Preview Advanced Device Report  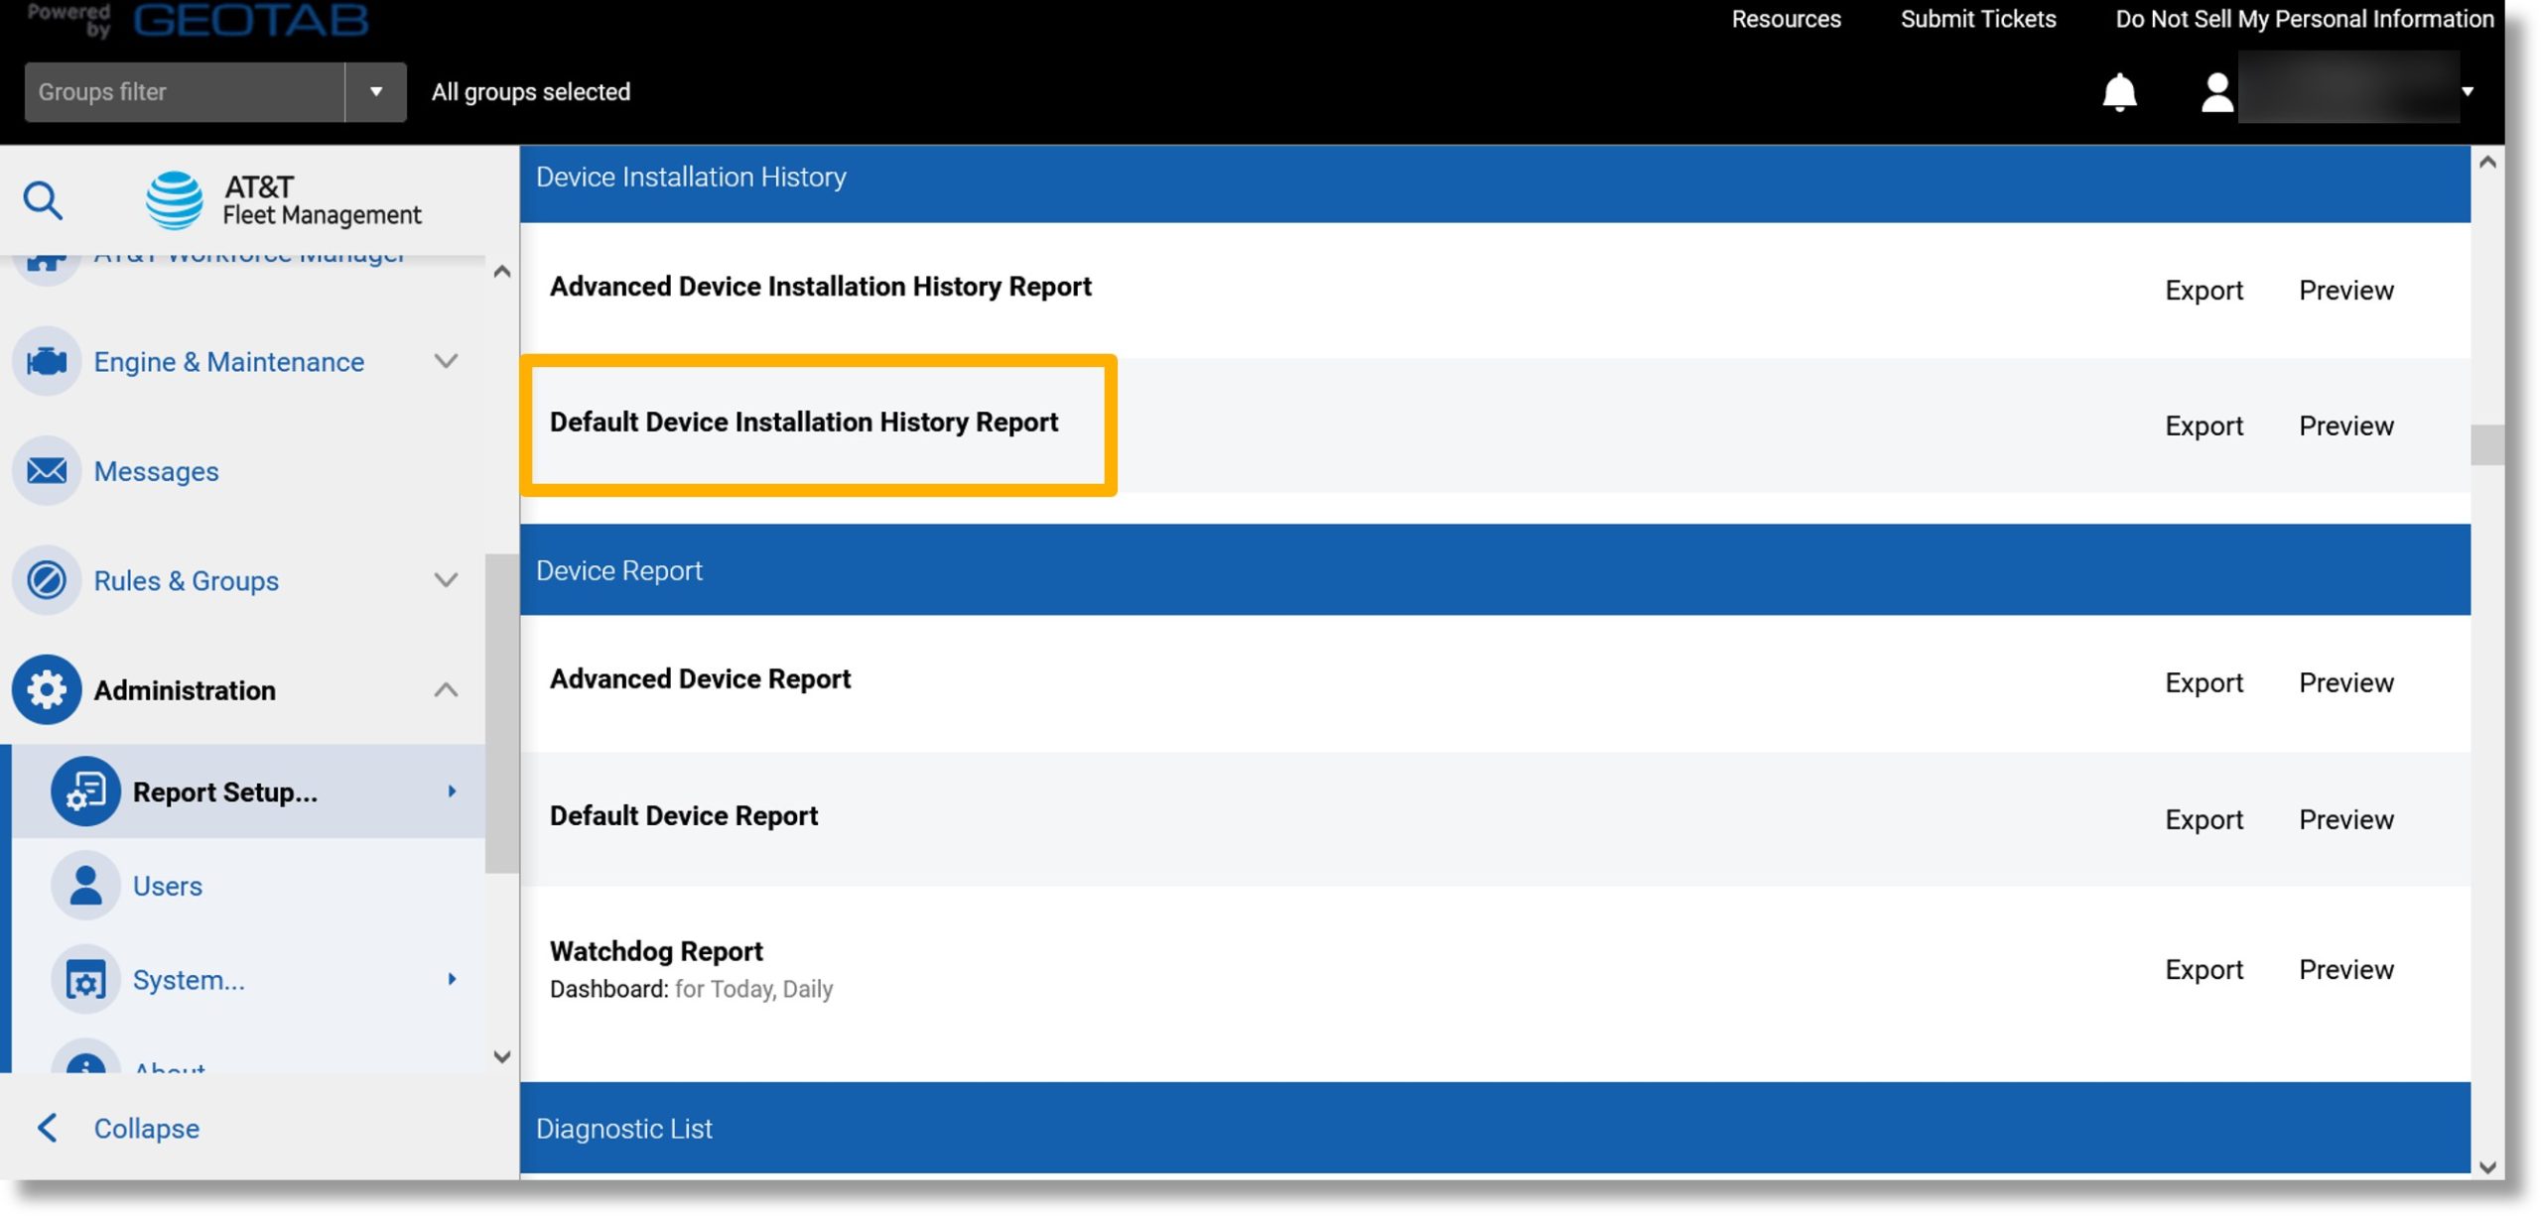coord(2345,682)
